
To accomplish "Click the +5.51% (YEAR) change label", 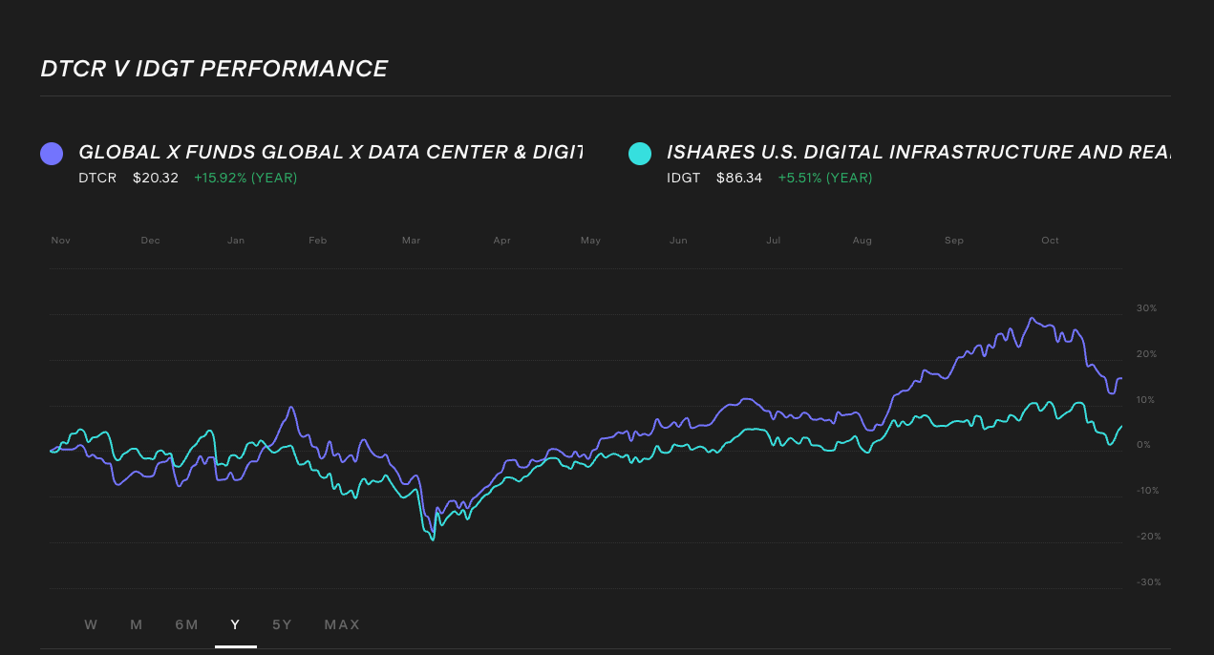I will coord(825,178).
